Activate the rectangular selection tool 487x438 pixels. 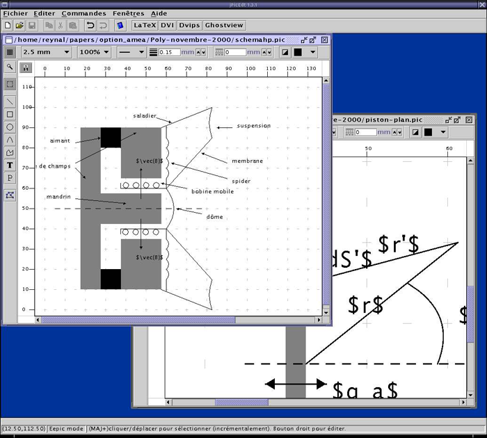(x=10, y=84)
